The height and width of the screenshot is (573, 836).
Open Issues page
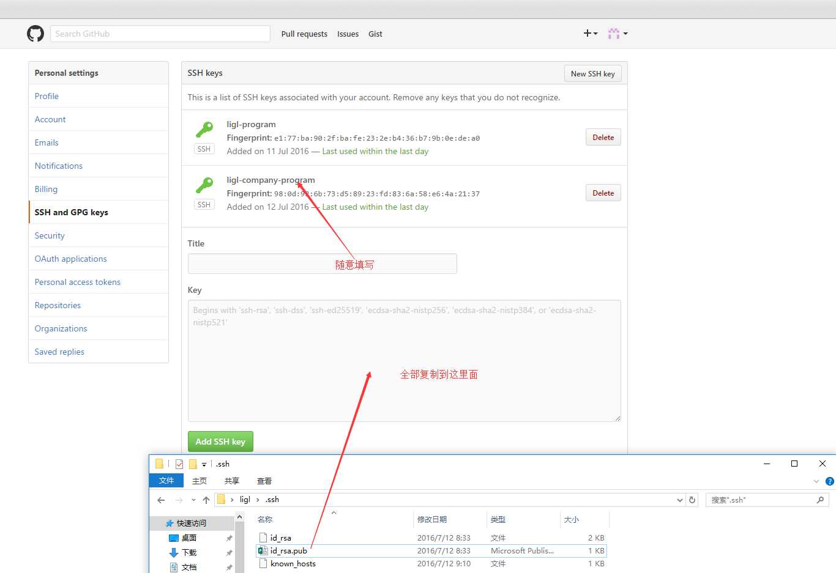(x=348, y=34)
